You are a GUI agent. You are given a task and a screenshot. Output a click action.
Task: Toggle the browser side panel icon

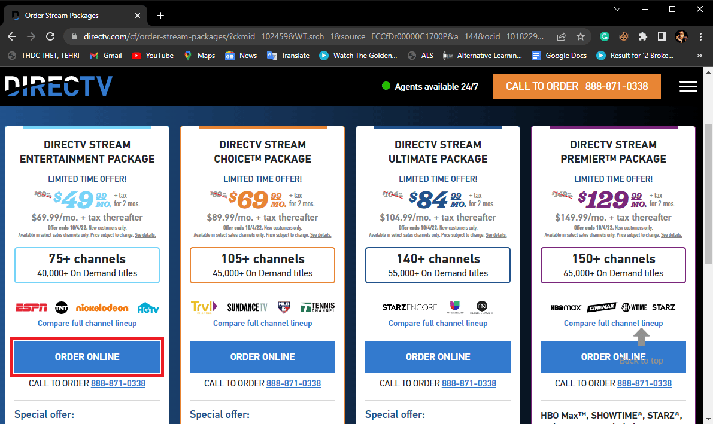coord(662,36)
